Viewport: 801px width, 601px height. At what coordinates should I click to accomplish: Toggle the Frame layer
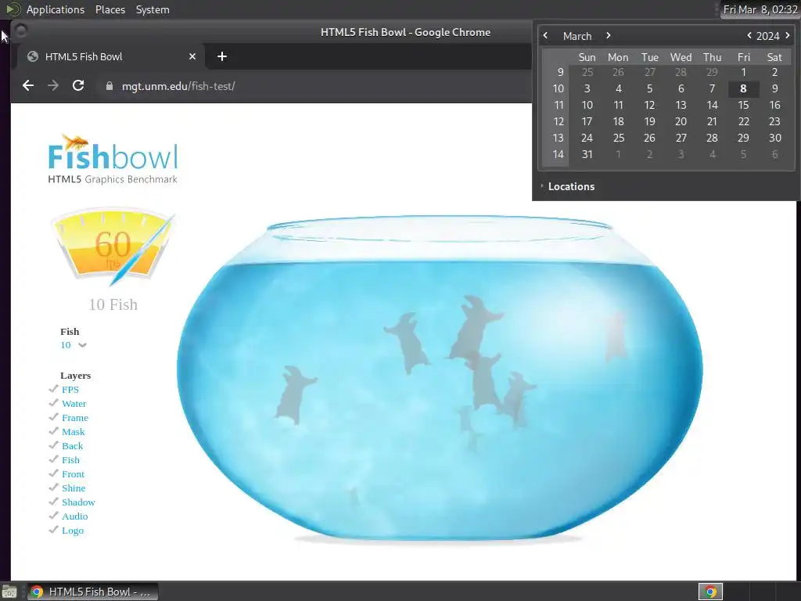tap(54, 417)
